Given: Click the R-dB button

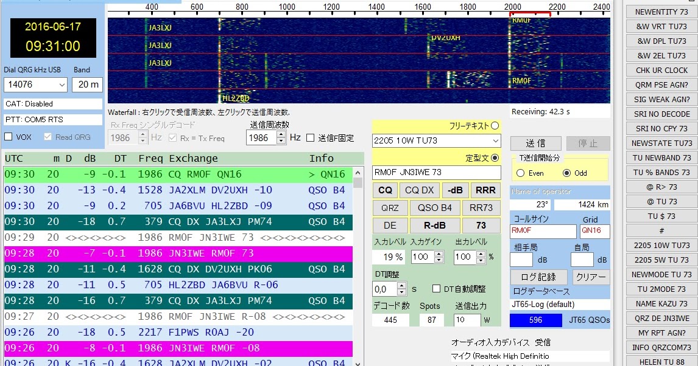Looking at the screenshot, I should point(434,225).
